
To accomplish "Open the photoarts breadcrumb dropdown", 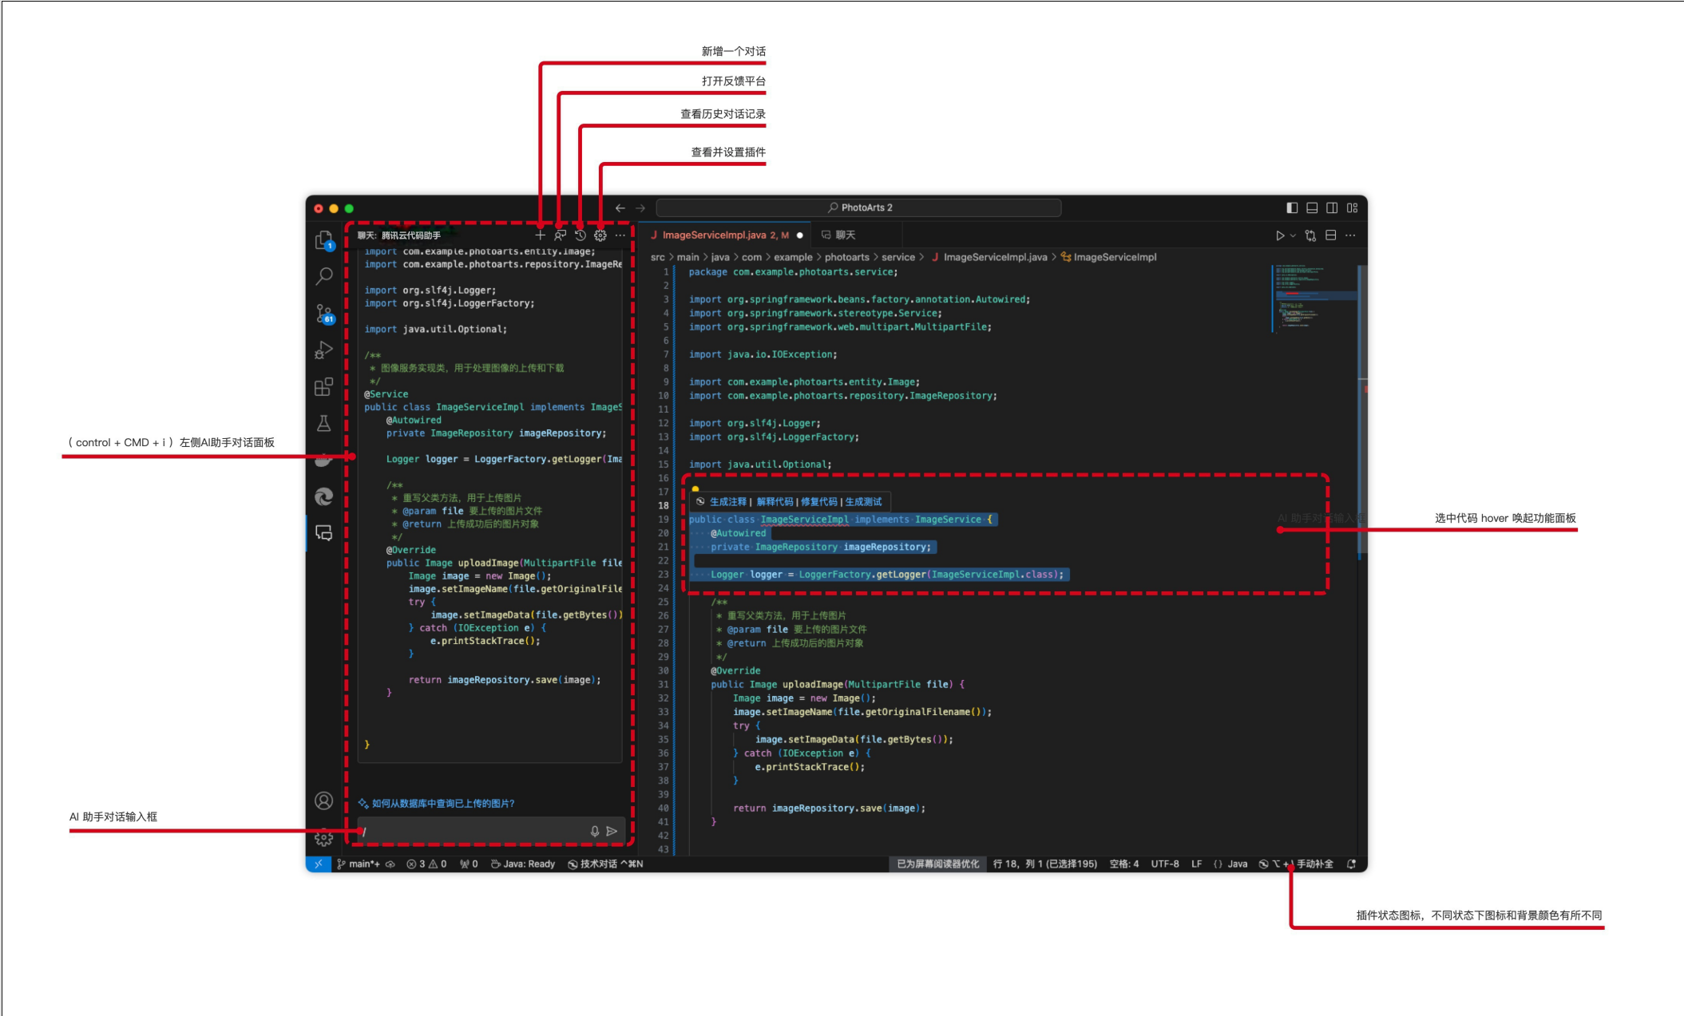I will pyautogui.click(x=846, y=257).
